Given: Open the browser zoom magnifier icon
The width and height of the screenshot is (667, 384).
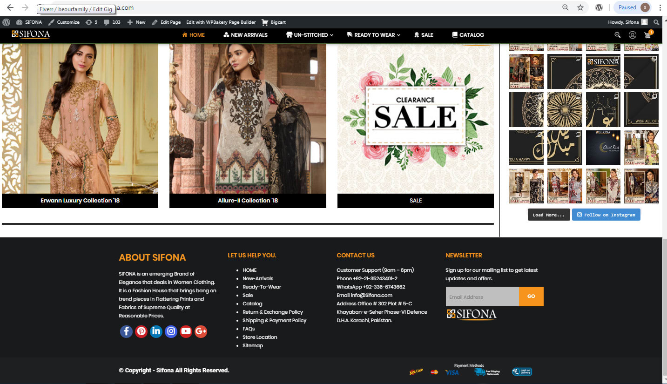Looking at the screenshot, I should (x=566, y=7).
